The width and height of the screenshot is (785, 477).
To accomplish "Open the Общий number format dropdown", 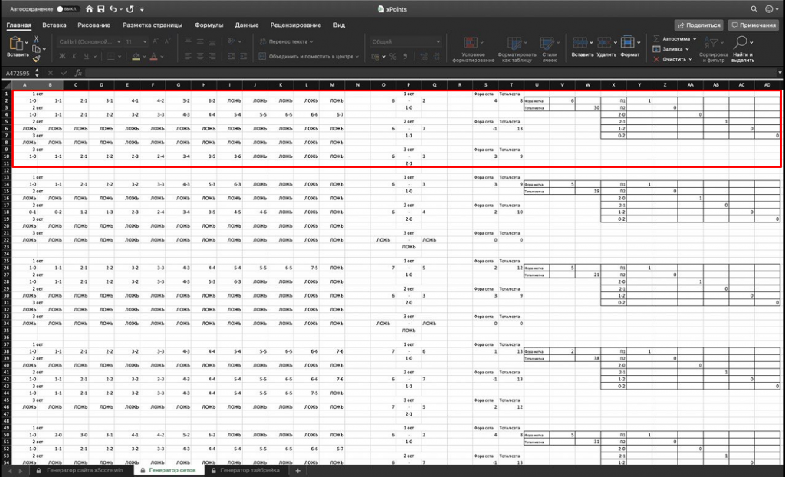I will point(406,41).
